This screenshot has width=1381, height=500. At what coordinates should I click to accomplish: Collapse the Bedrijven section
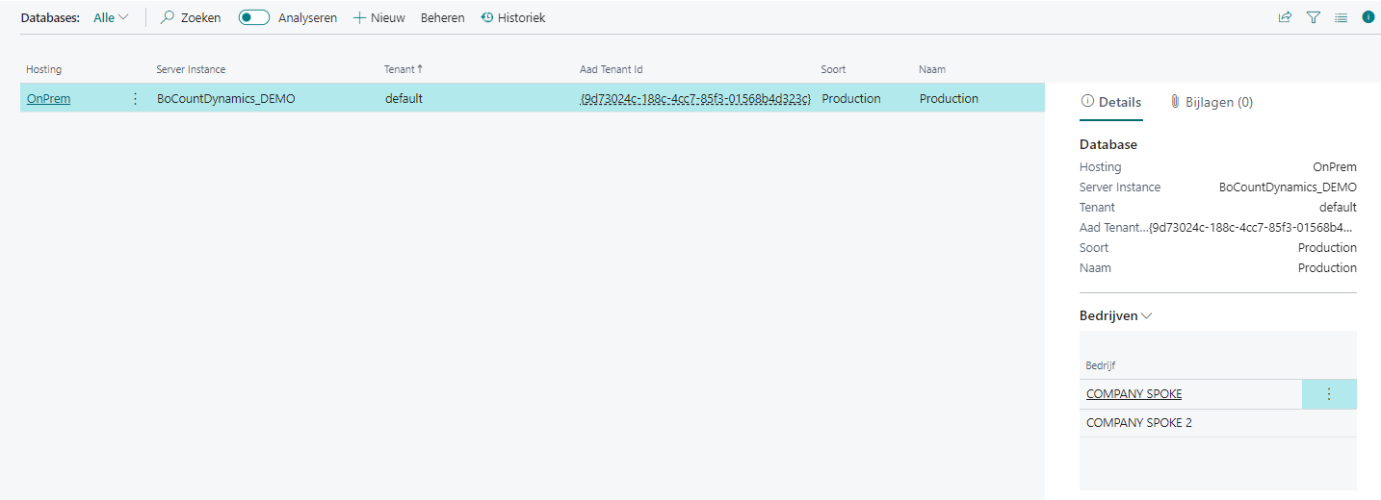point(1115,315)
